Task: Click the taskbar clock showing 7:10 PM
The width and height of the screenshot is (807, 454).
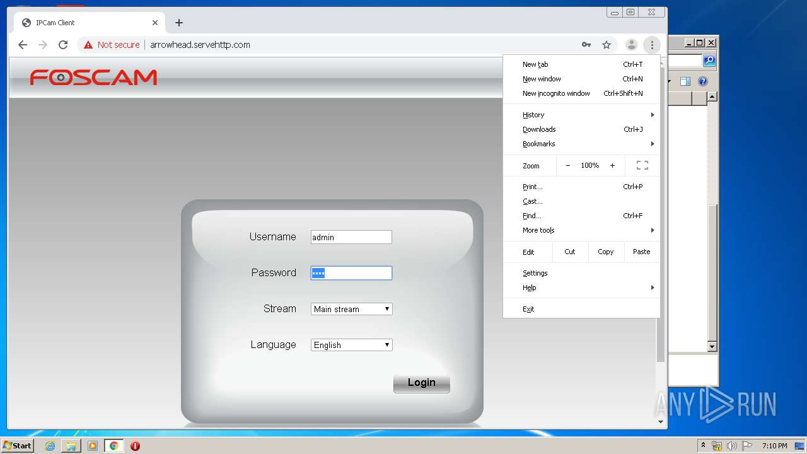Action: pos(774,446)
